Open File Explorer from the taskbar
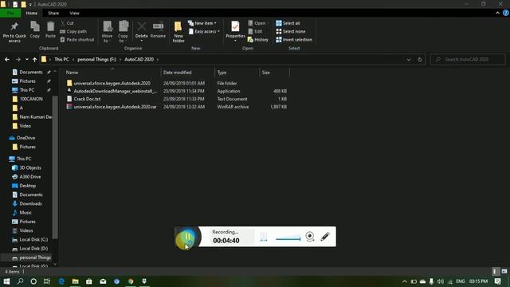 click(x=75, y=281)
